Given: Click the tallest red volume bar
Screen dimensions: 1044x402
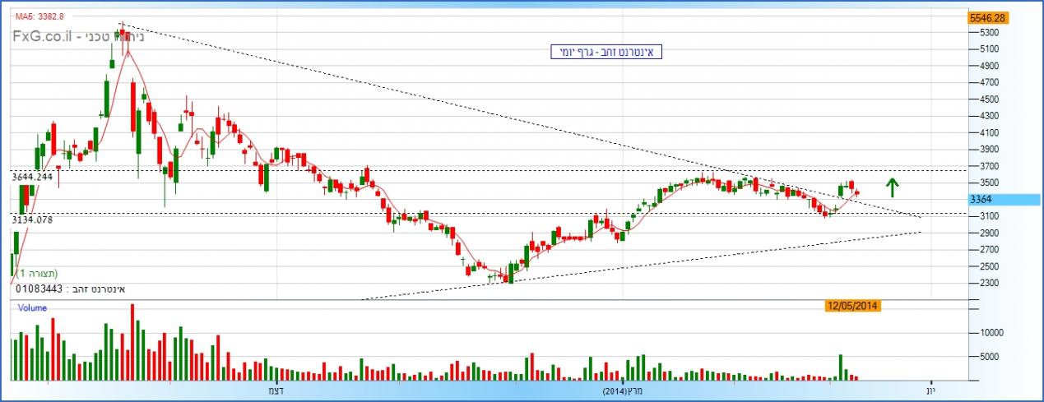Looking at the screenshot, I should (132, 342).
